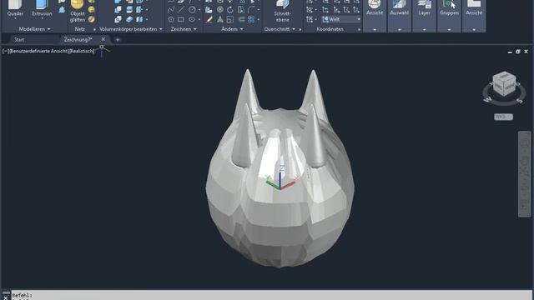The height and width of the screenshot is (300, 534).
Task: Click the bottom-left solid editing icon in Volumenkörper bearbeiten
Action: tap(118, 20)
